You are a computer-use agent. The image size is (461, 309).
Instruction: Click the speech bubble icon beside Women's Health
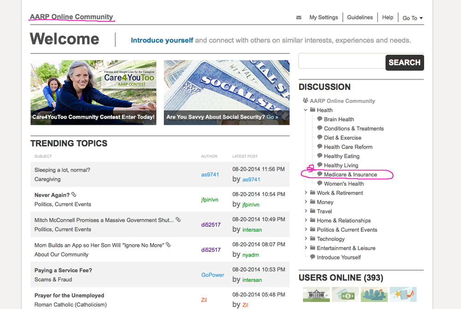pos(319,183)
